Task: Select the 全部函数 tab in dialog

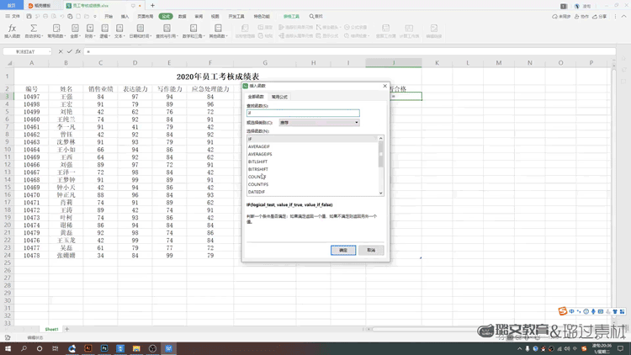Action: [256, 97]
